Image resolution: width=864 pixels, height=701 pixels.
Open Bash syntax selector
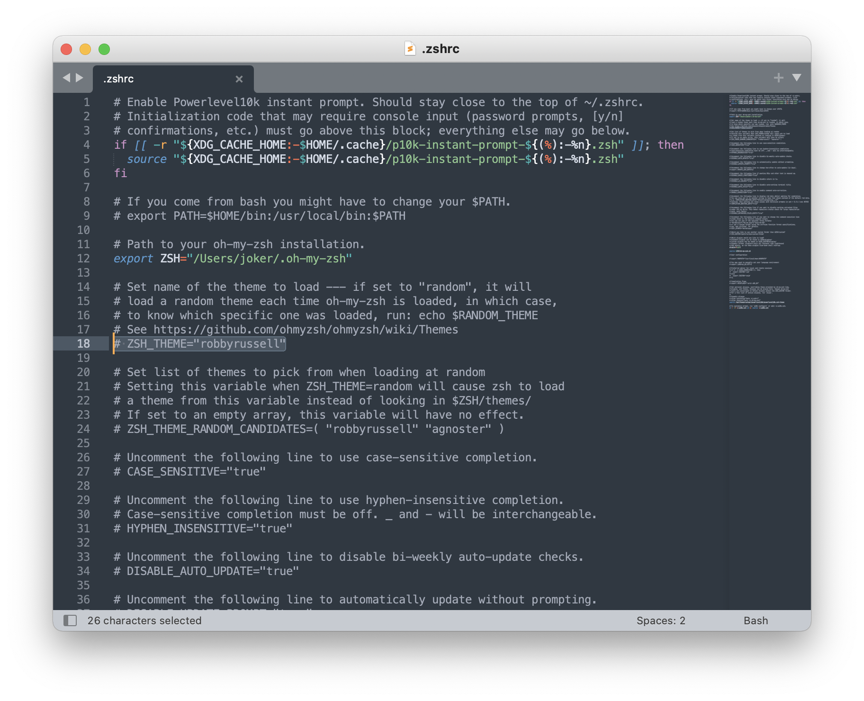[x=756, y=620]
